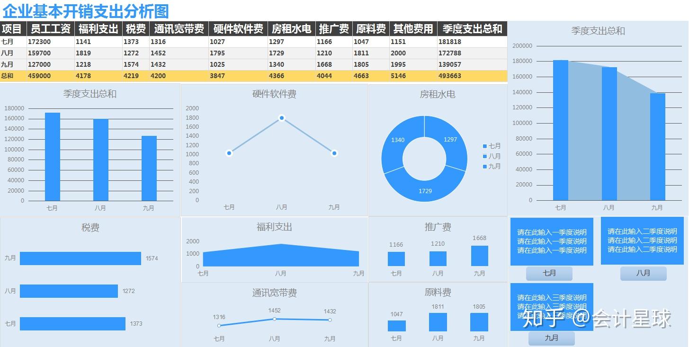Viewport: 689px width, 347px height.
Task: Click 推广费 bar labeled 1210
Action: point(438,258)
